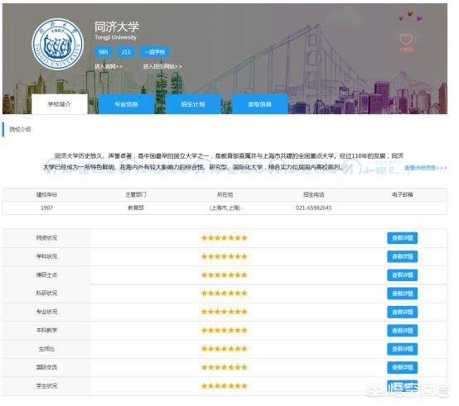Click the 生师比 row label

(x=47, y=349)
